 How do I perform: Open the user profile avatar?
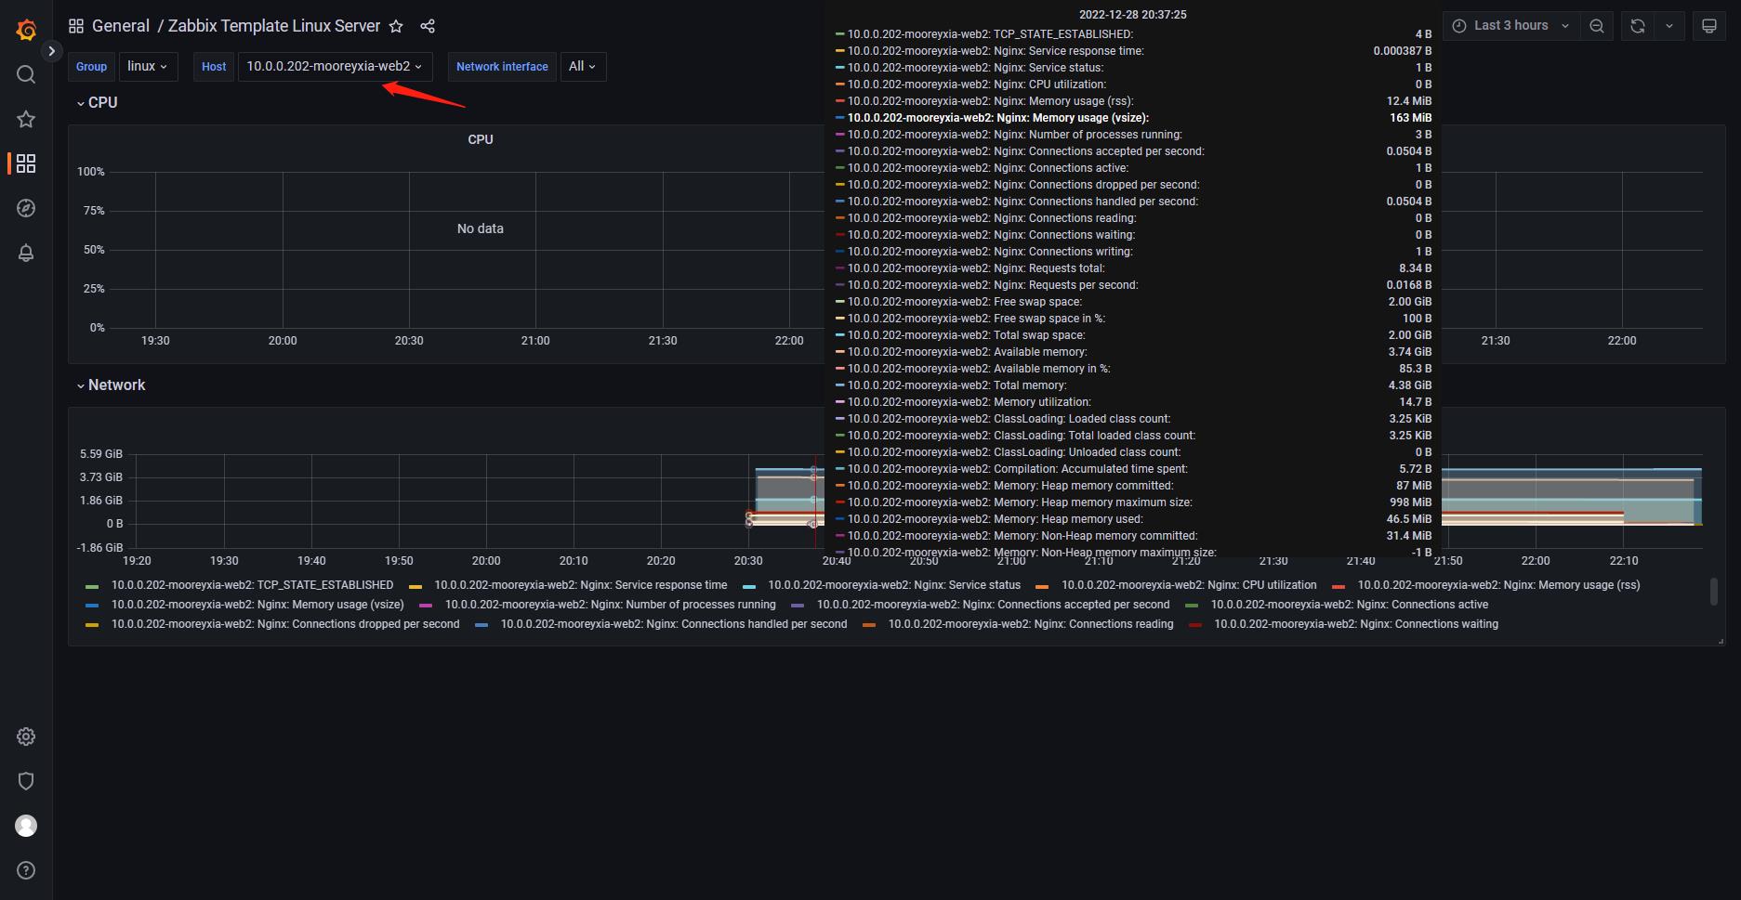26,826
